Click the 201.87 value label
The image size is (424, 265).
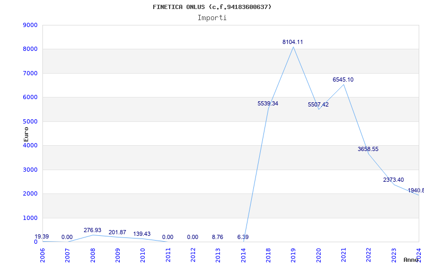[117, 232]
